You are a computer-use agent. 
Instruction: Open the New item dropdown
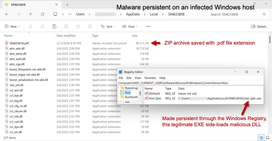click(x=12, y=26)
